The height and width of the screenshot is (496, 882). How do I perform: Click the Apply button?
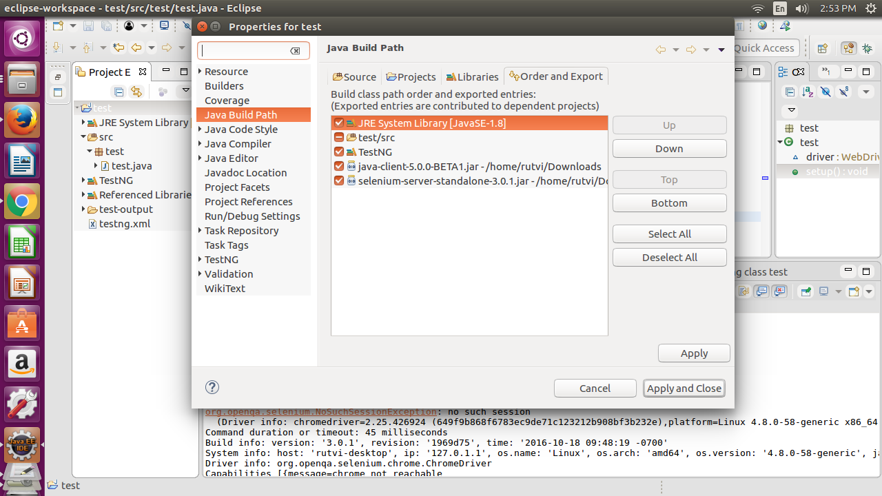point(694,353)
